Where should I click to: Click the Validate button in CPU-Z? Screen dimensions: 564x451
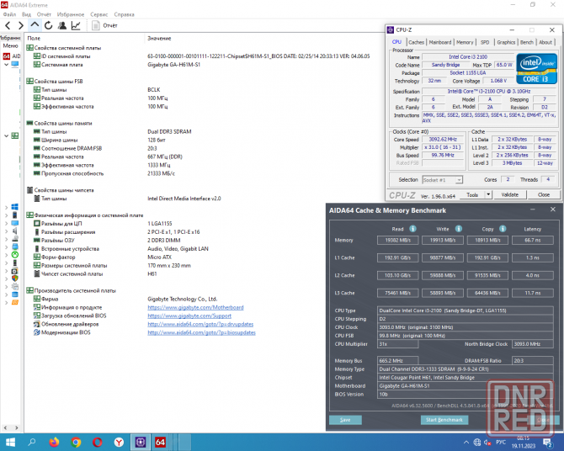[509, 194]
